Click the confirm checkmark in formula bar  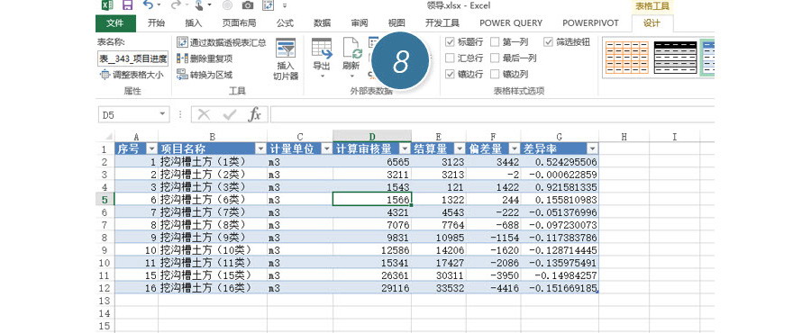point(230,114)
